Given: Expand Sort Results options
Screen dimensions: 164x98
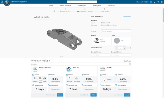Looking at the screenshot, I should pos(127,61).
